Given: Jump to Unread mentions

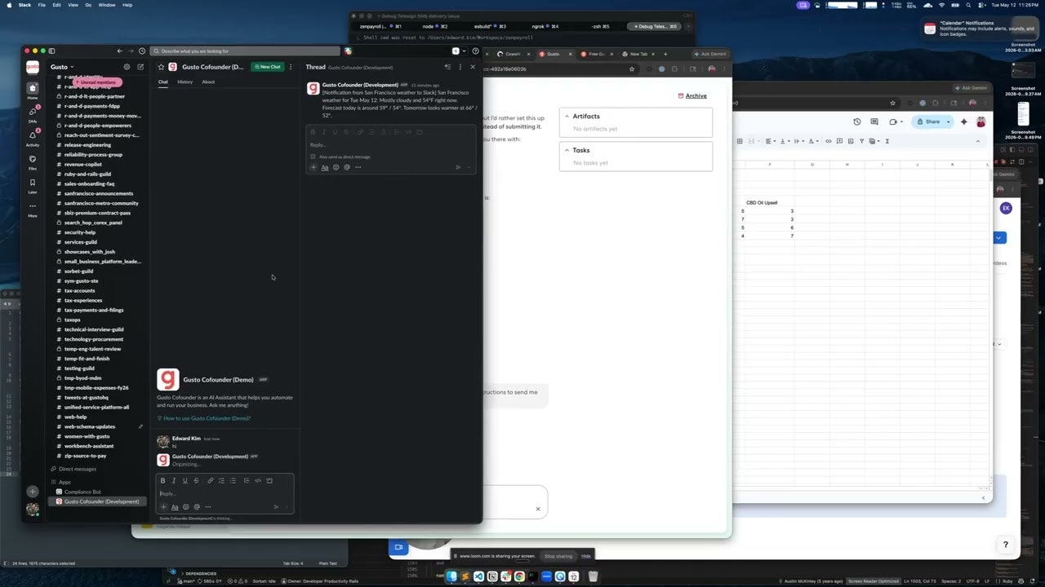Looking at the screenshot, I should 98,82.
